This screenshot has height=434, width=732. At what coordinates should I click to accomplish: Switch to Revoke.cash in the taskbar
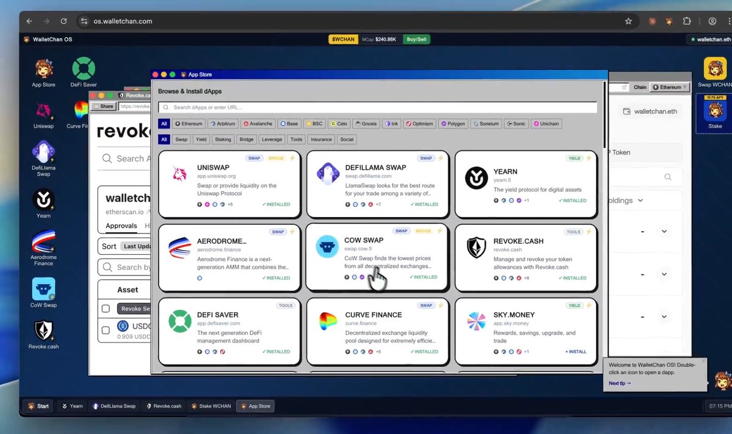tap(163, 406)
